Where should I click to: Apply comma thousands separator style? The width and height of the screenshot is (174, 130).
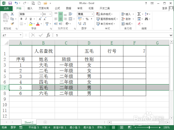[92, 19]
